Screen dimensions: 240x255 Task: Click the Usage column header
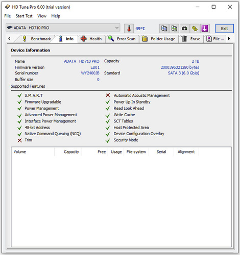116,152
